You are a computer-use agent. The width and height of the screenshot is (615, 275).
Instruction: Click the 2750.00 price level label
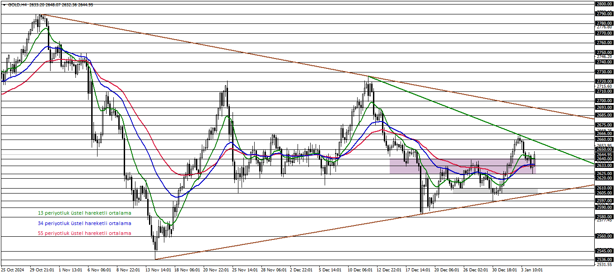[604, 53]
